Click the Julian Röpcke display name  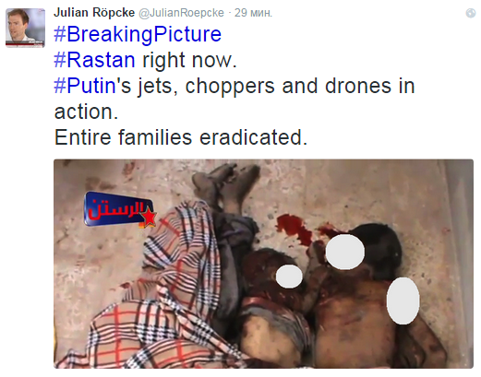click(94, 13)
